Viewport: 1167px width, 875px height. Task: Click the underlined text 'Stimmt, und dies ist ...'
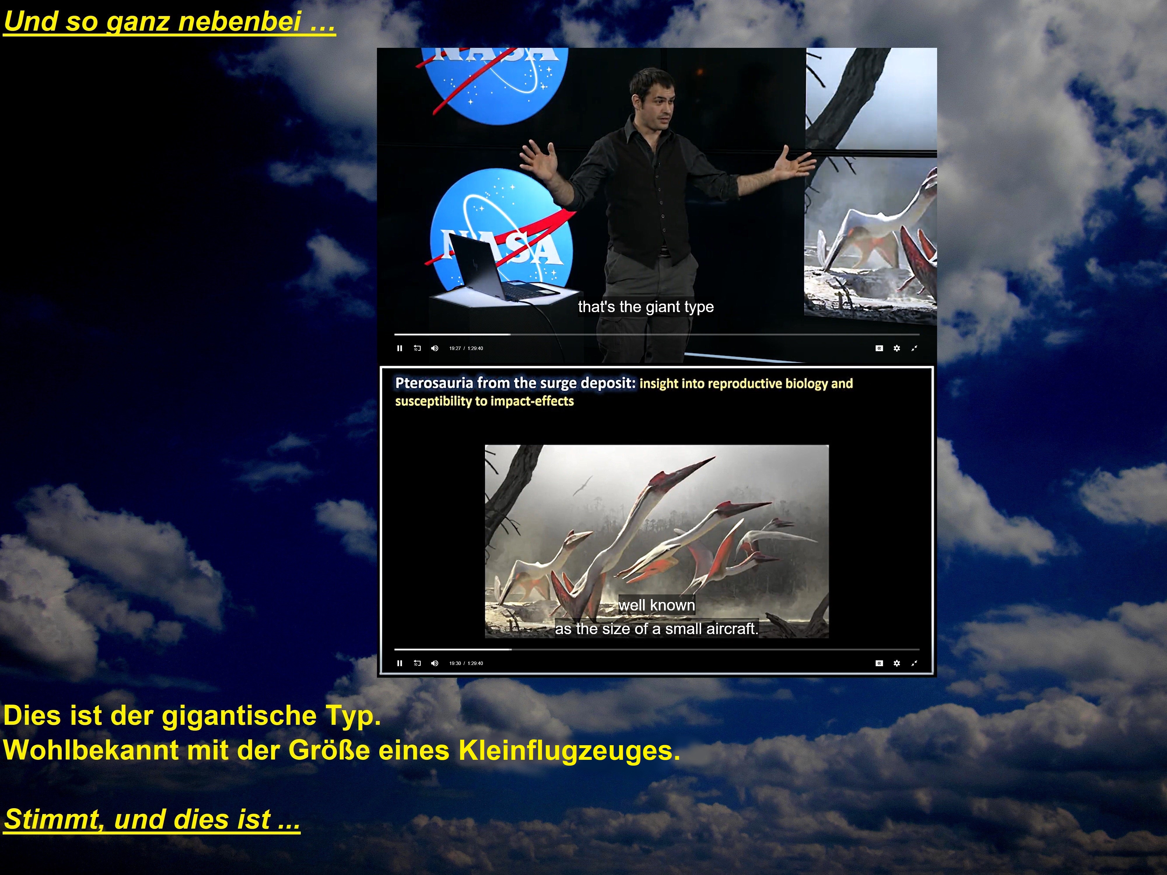[x=152, y=820]
